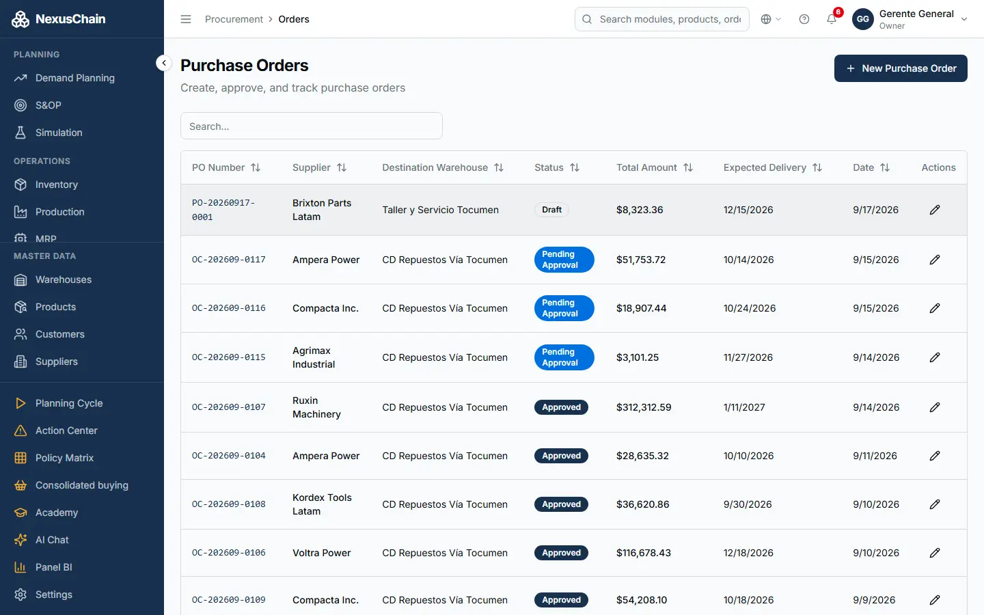Sort the table by Total Amount
The height and width of the screenshot is (615, 984).
(655, 167)
